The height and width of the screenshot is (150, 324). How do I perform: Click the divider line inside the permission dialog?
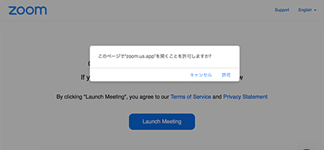tap(164, 68)
